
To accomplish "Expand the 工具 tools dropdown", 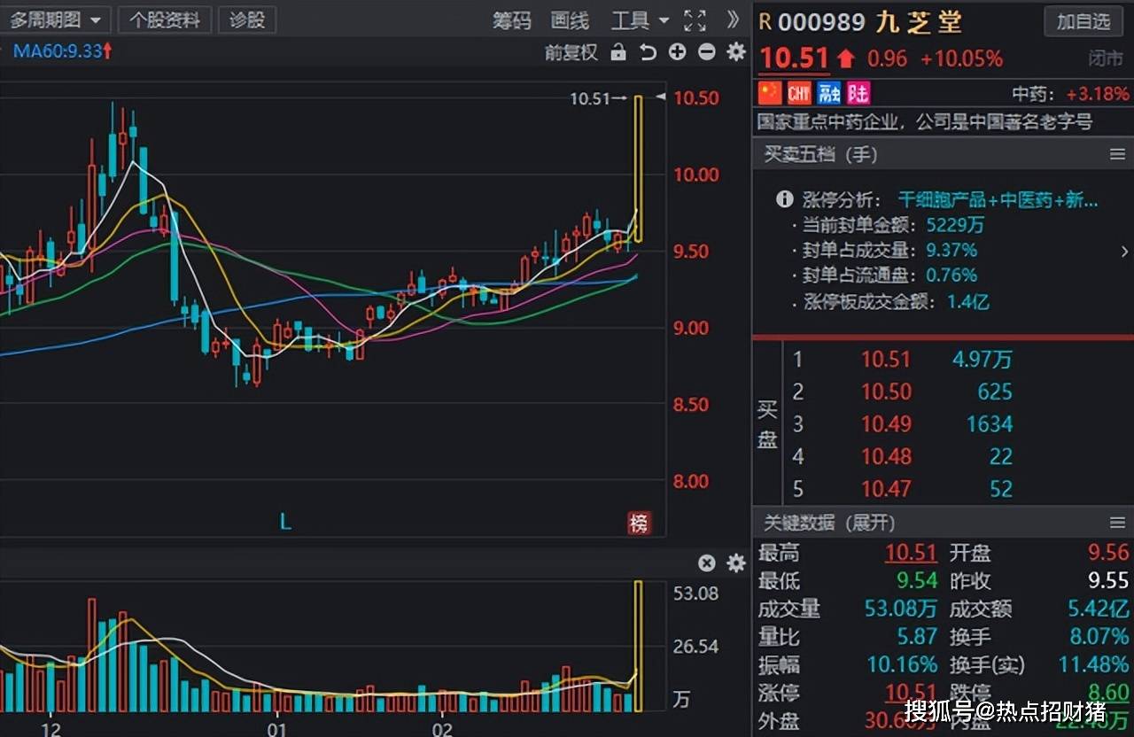I will 640,20.
